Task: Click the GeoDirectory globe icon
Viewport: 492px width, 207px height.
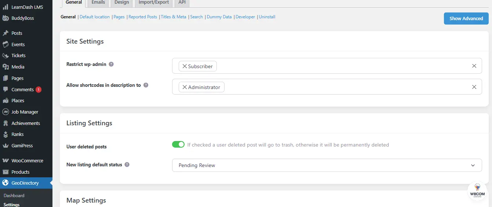Action: tap(6, 183)
